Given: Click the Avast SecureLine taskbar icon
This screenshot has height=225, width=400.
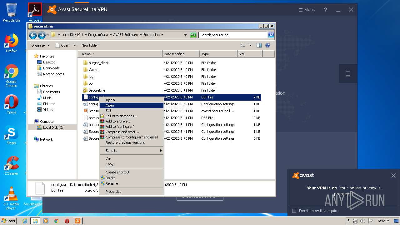Looking at the screenshot, I should (x=77, y=221).
